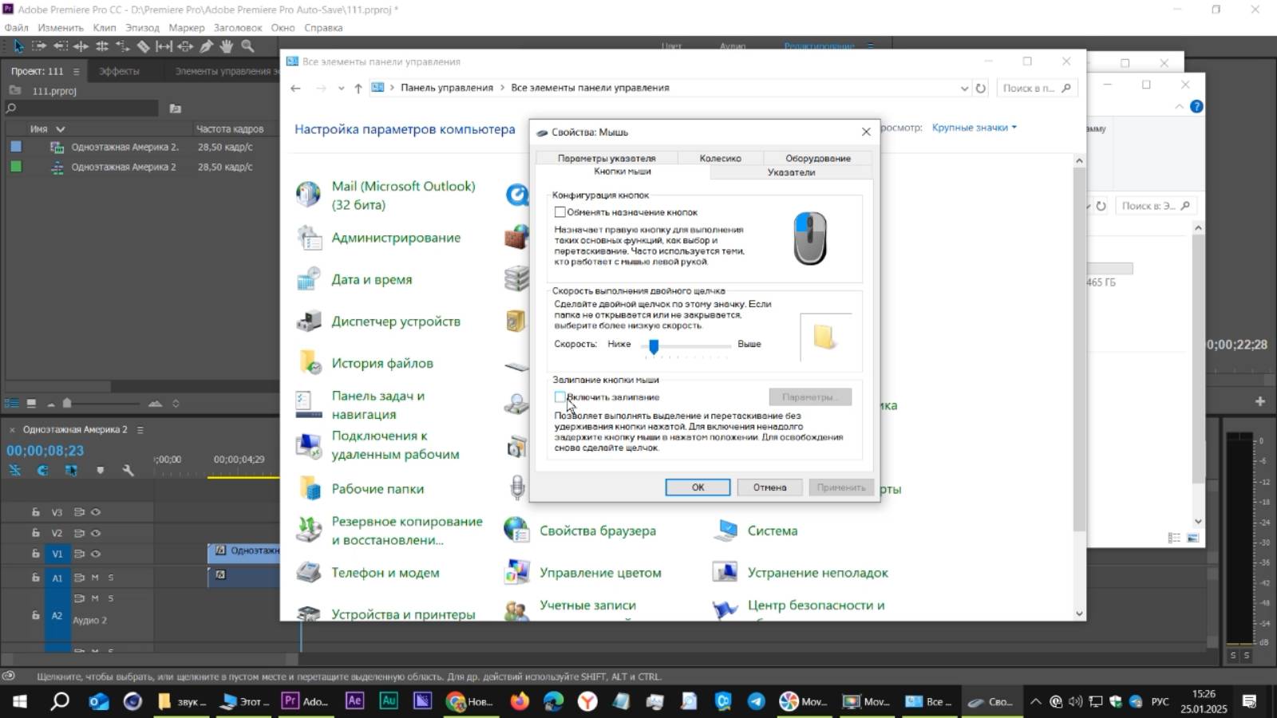Toggle lock on track V3
The height and width of the screenshot is (718, 1277).
pos(35,511)
